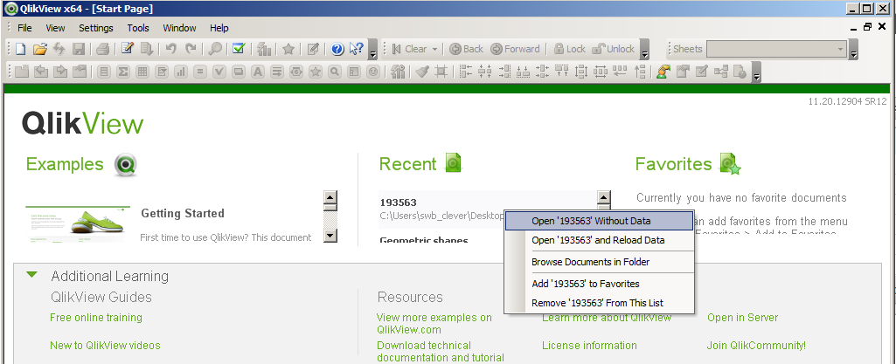Open the View menu
The width and height of the screenshot is (896, 364).
coord(55,28)
